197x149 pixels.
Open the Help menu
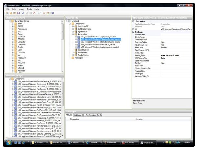coord(37,9)
